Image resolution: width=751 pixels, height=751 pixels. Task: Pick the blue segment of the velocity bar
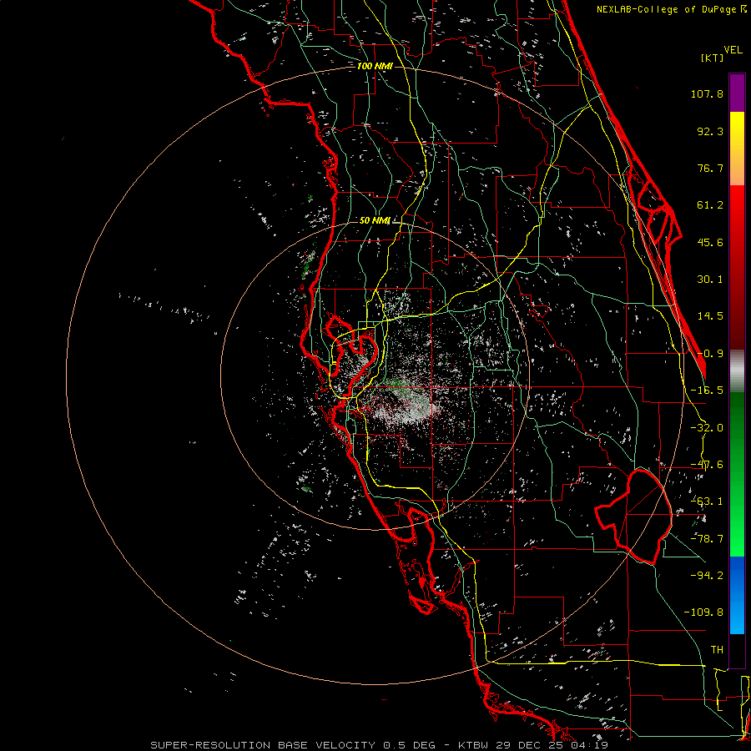(737, 595)
